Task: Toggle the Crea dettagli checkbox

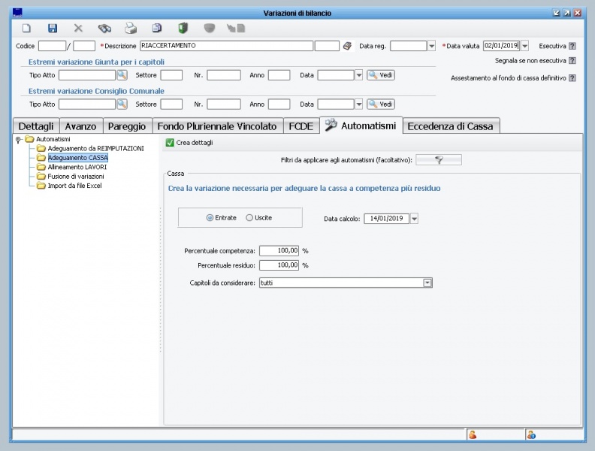Action: pos(170,143)
